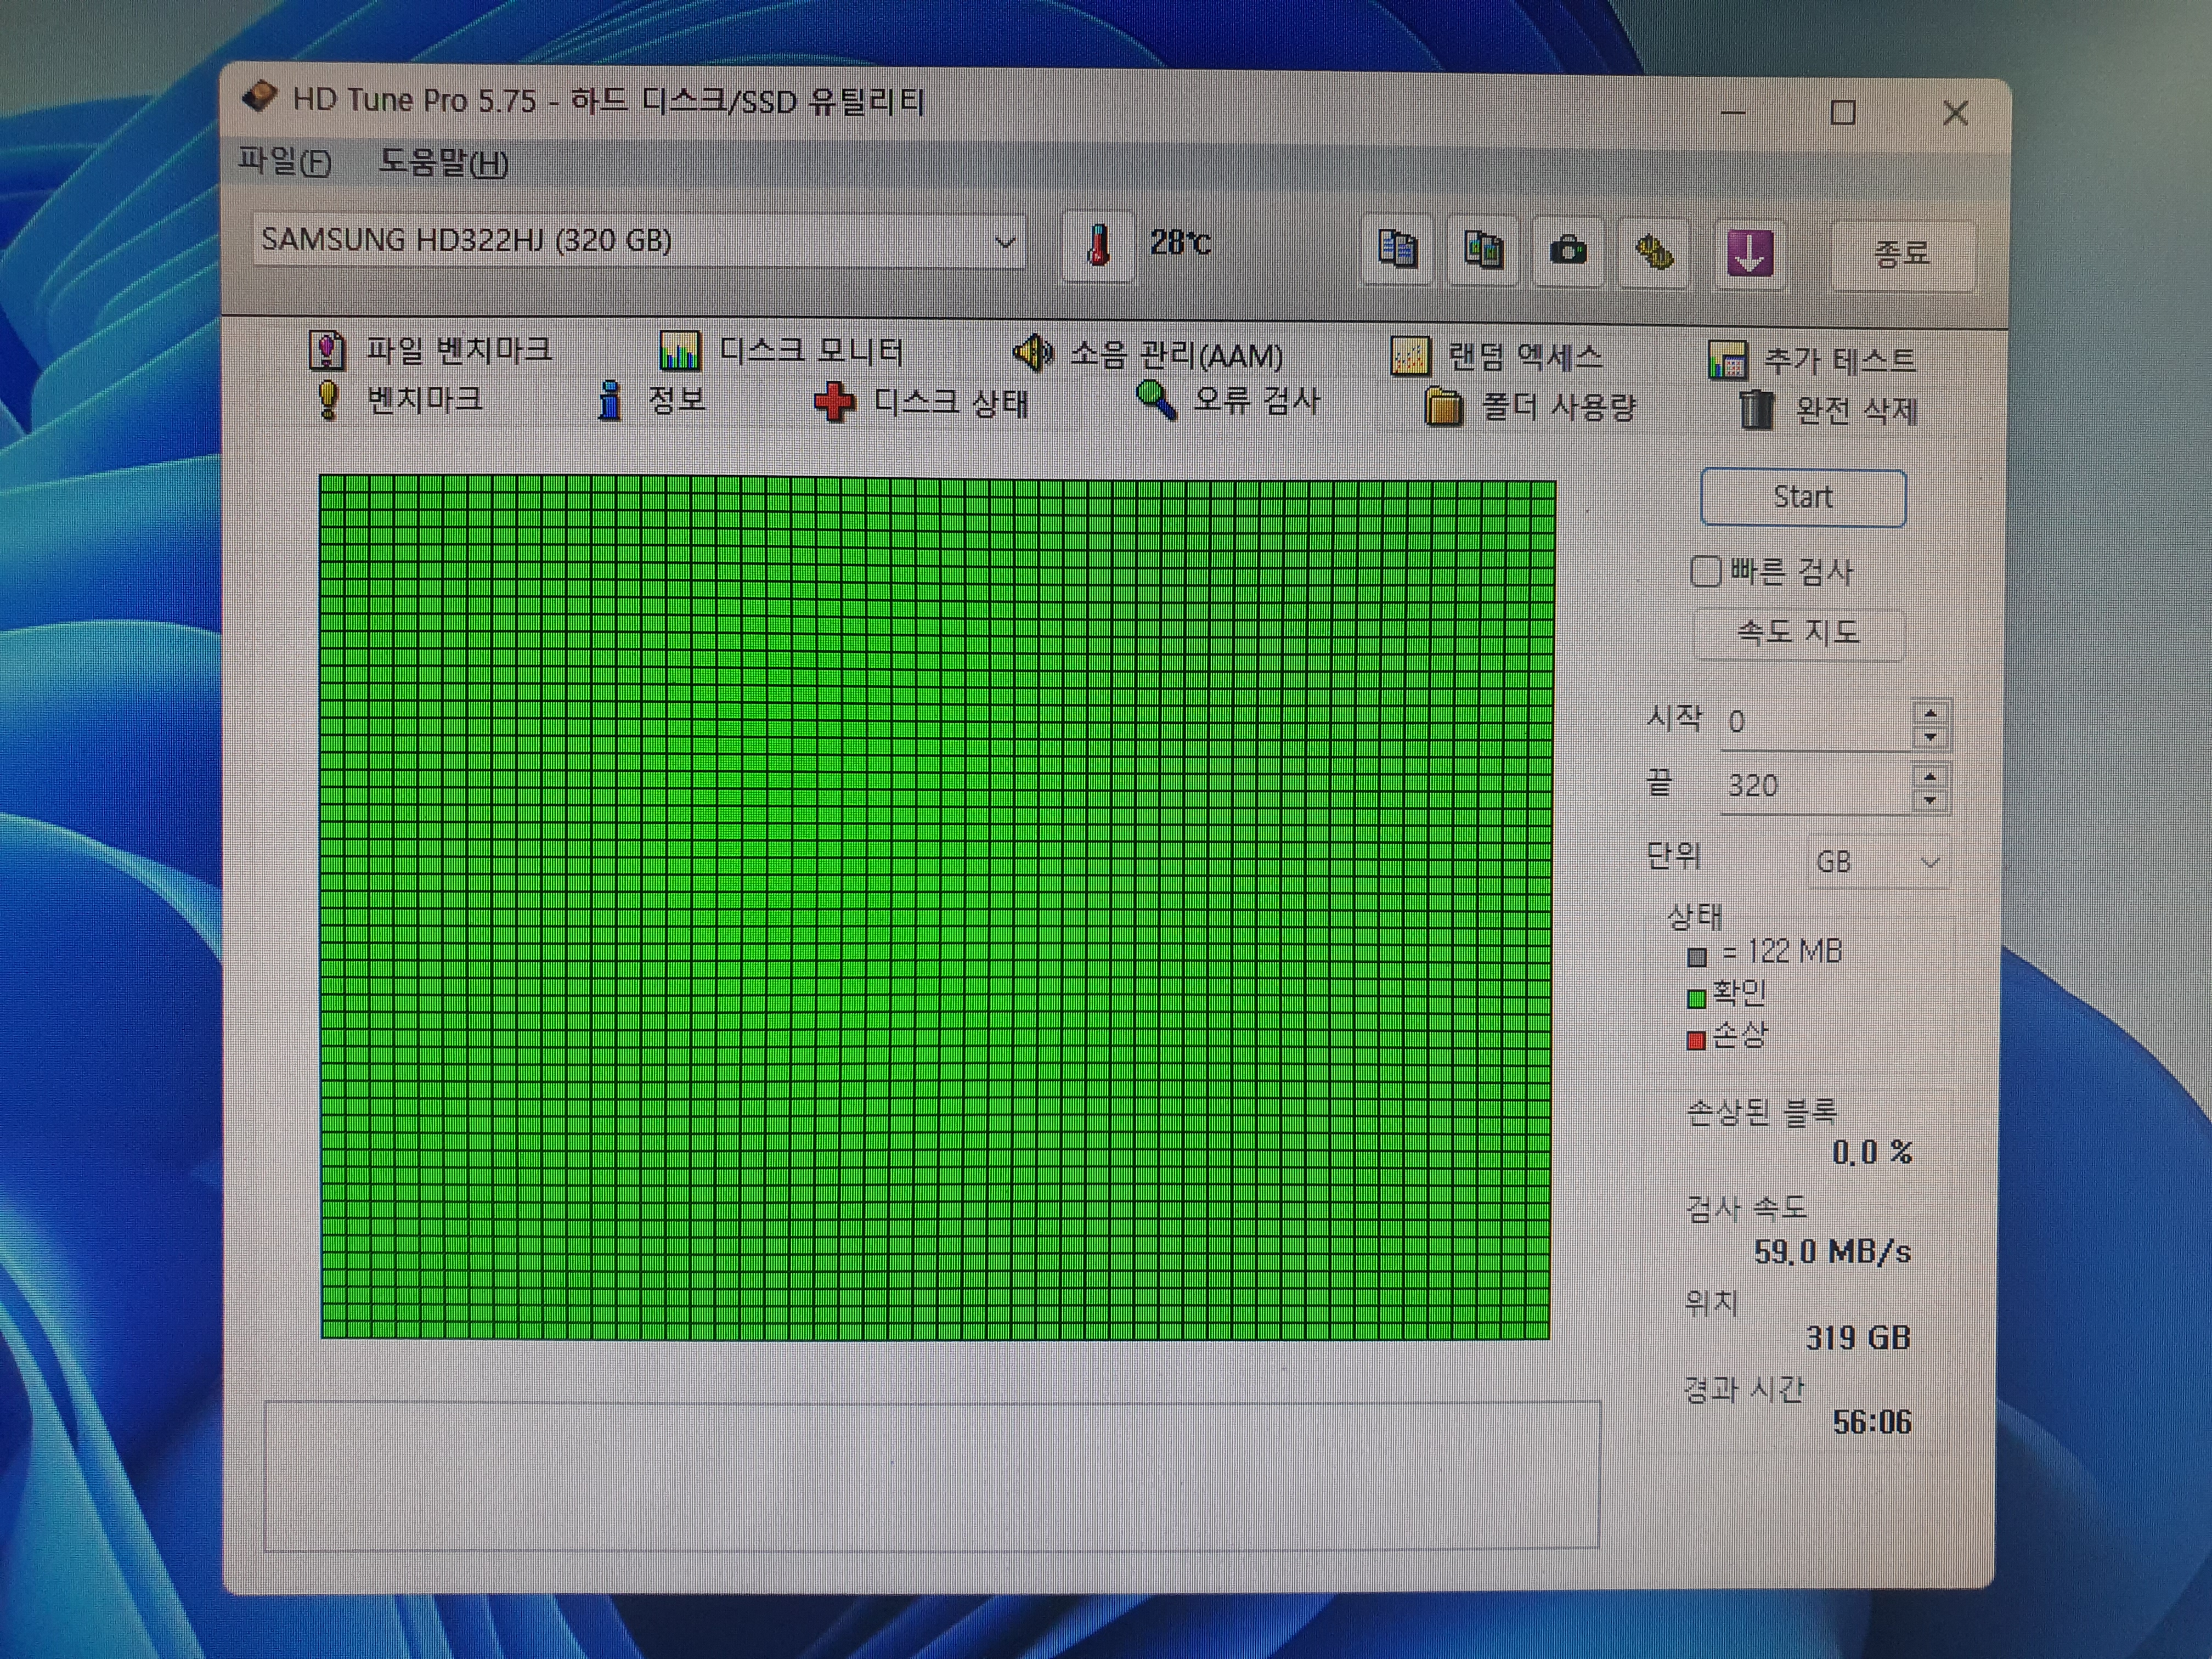Open the 파일 벤치마크 tab
Viewport: 2212px width, 1659px height.
click(431, 350)
